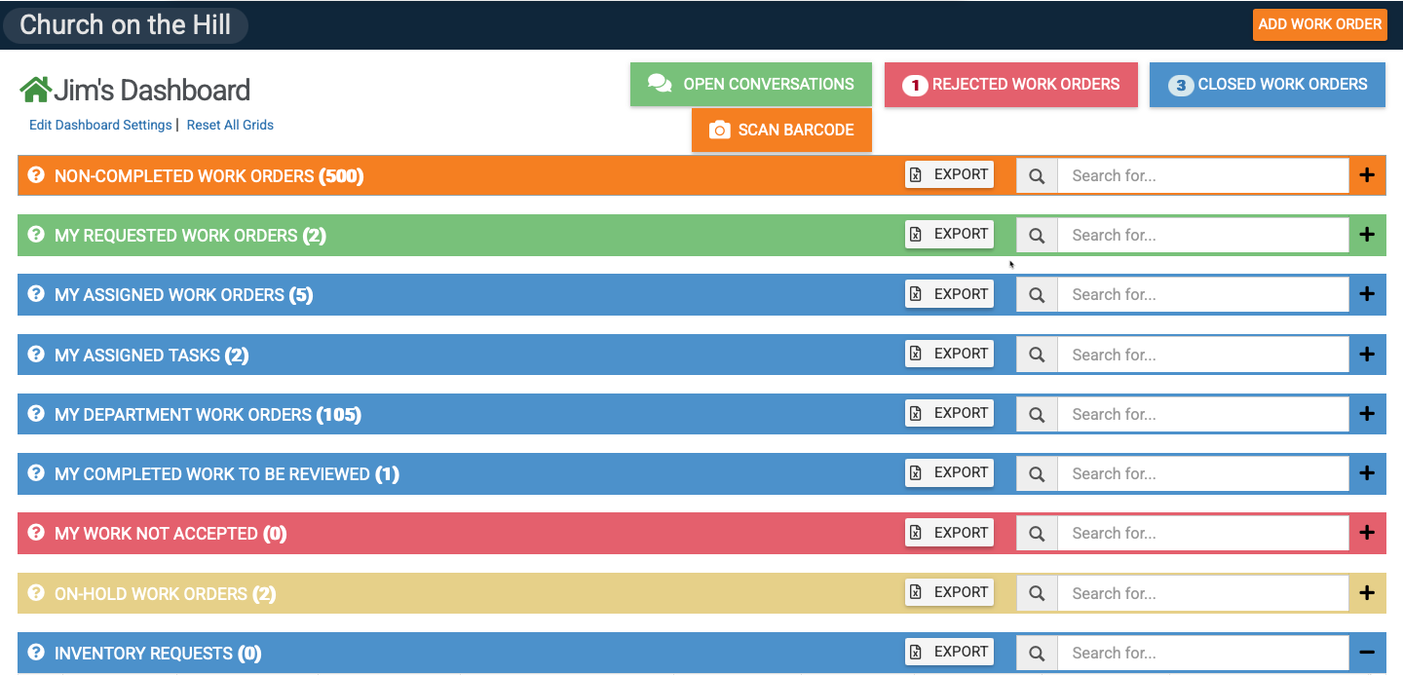Expand My Assigned Work Orders with plus
This screenshot has width=1403, height=675.
click(1367, 294)
